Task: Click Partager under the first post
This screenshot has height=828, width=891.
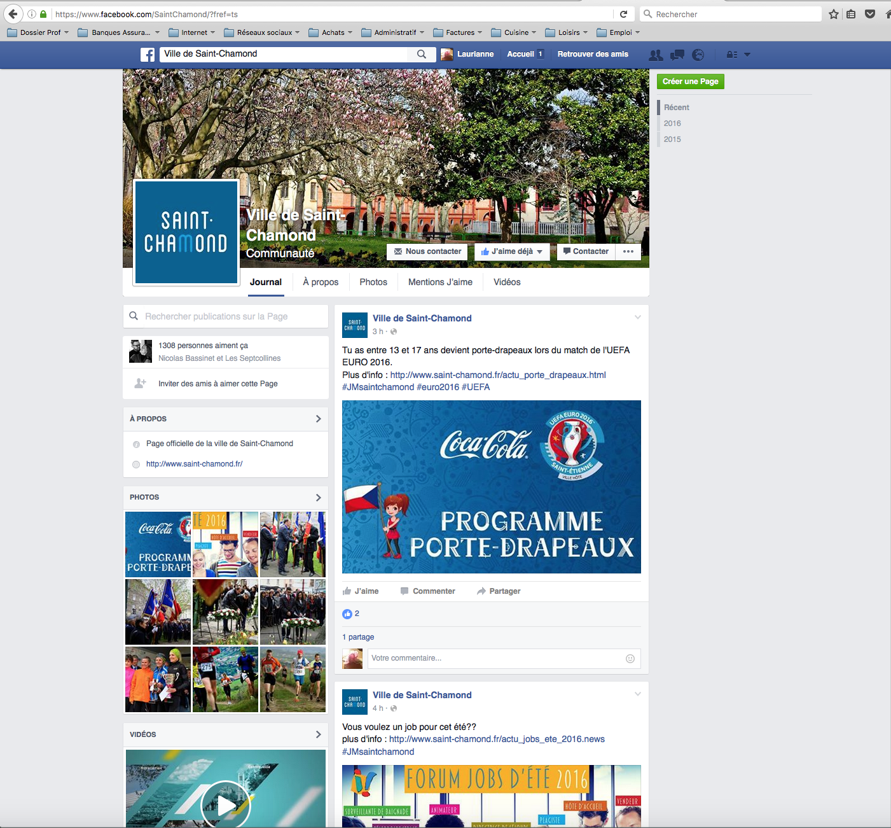Action: [499, 591]
